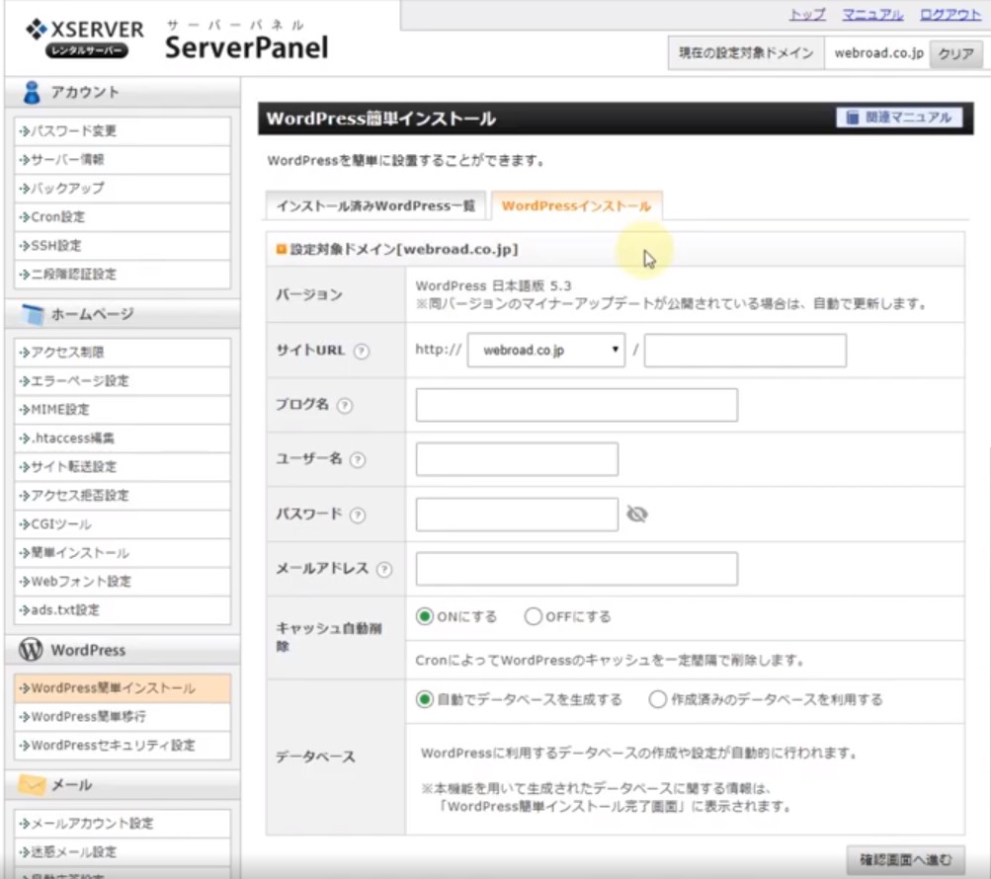Open パスワード変更 in sidebar

[x=123, y=131]
